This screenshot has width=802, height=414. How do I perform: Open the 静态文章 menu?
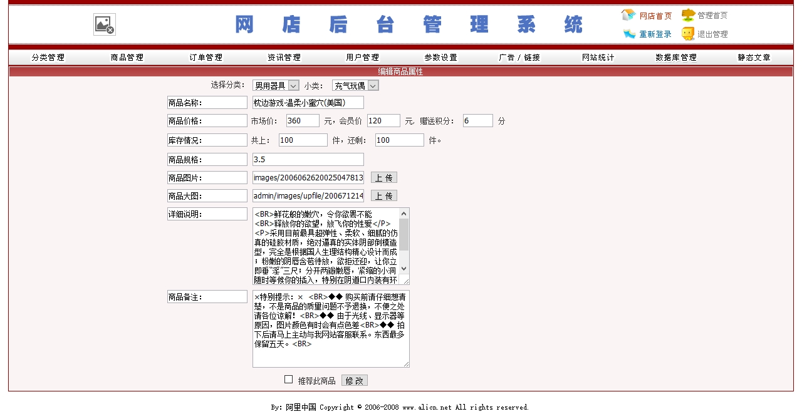coord(754,58)
